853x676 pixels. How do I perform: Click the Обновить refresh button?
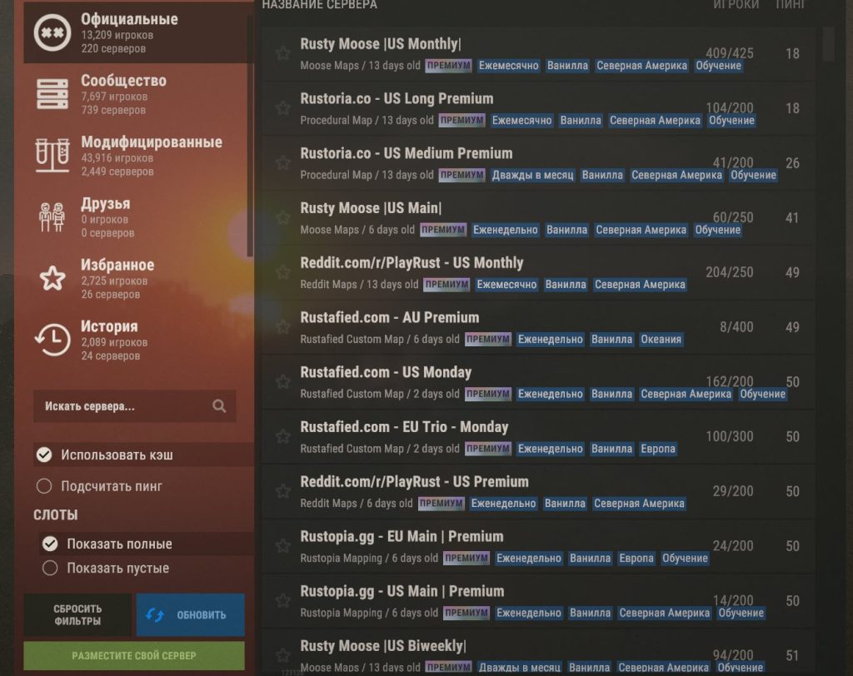tap(190, 614)
